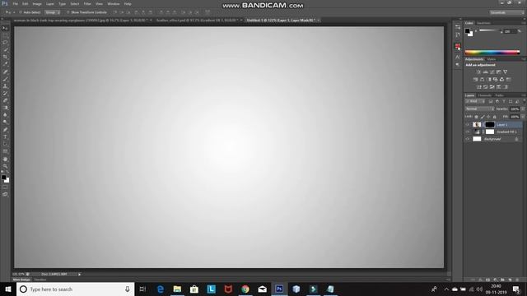527x296 pixels.
Task: Pick a color from the spectrum ramp
Action: 492,52
